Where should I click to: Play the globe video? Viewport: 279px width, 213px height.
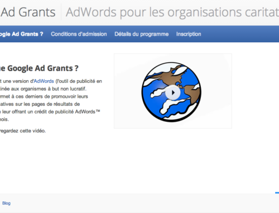[x=173, y=92]
